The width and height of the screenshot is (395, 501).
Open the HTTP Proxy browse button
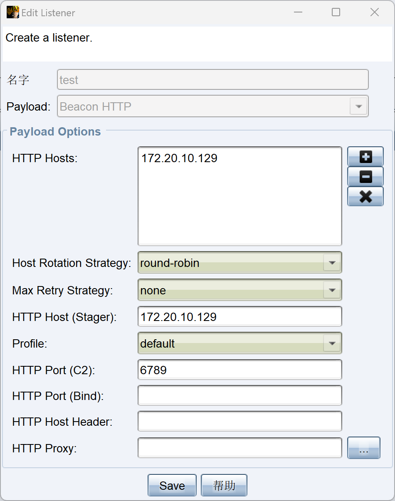point(363,448)
